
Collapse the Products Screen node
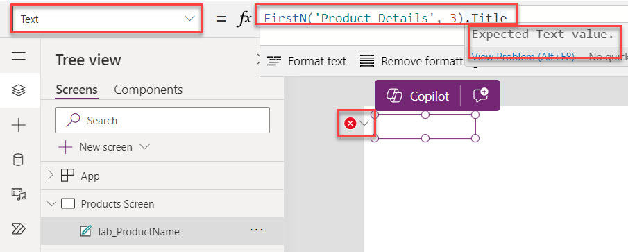tap(51, 204)
